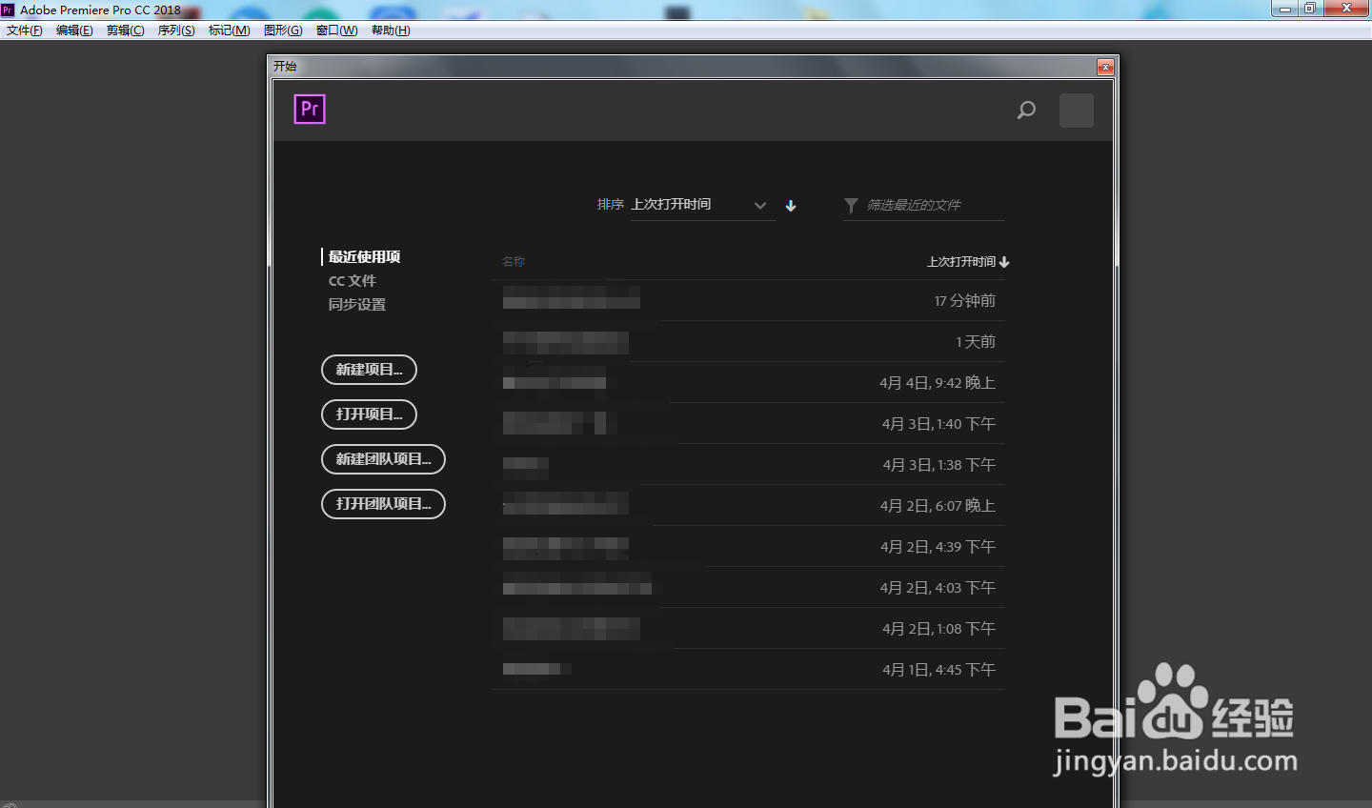
Task: Open the project opened 17 分钟前
Action: click(x=749, y=301)
